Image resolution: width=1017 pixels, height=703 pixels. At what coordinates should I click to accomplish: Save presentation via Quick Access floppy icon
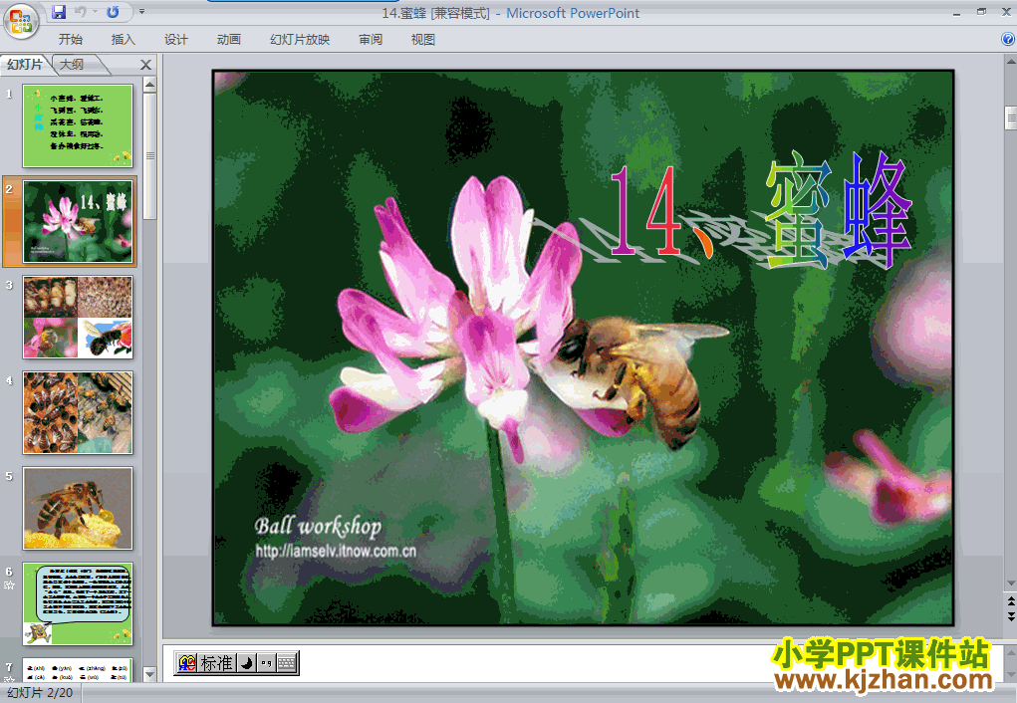pos(59,12)
